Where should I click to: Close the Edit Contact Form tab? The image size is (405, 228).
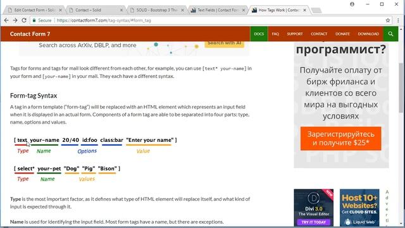(x=61, y=10)
